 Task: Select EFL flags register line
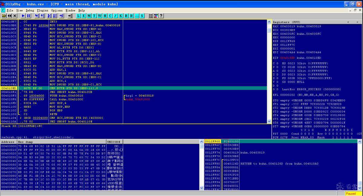[306, 95]
